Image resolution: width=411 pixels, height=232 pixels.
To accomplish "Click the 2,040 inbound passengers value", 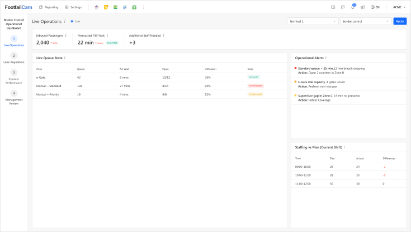I will pyautogui.click(x=42, y=42).
